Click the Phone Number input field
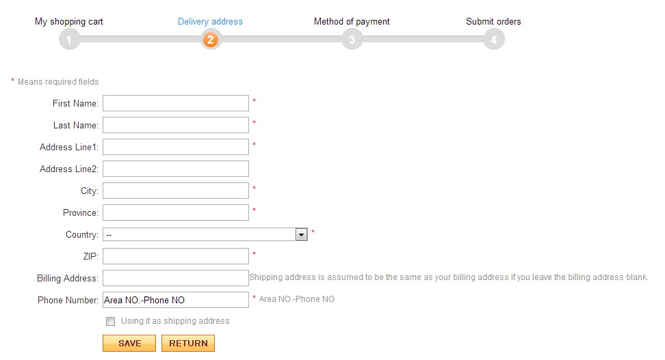Screen dimensions: 665x360 (176, 300)
